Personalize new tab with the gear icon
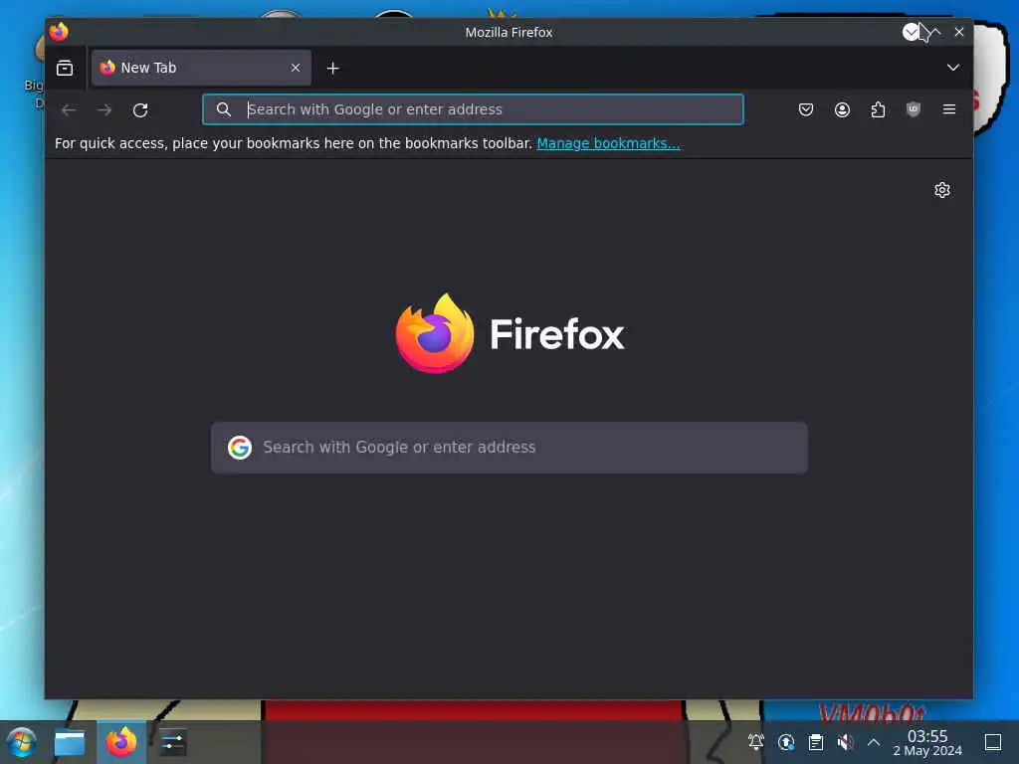 click(x=942, y=190)
